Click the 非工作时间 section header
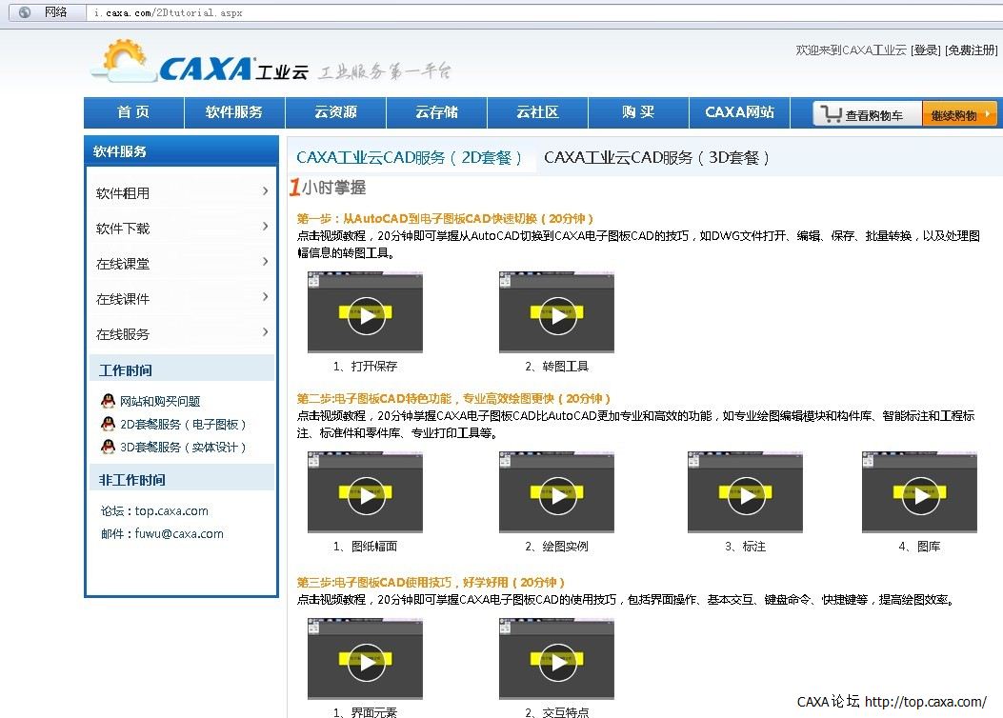This screenshot has width=1003, height=718. [182, 480]
